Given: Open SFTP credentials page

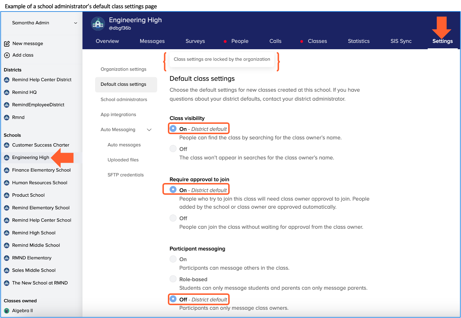Looking at the screenshot, I should point(126,175).
